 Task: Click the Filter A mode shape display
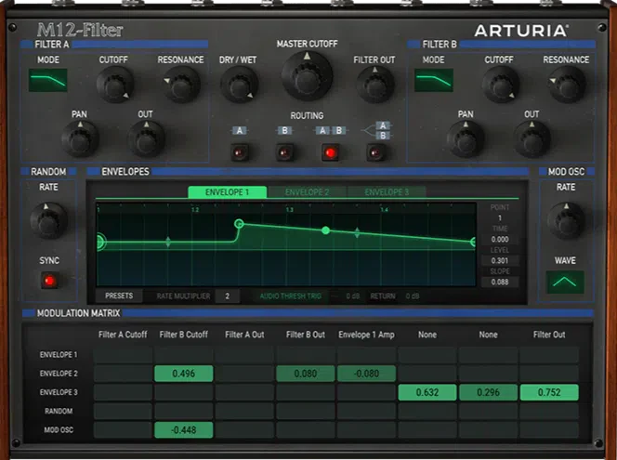[x=47, y=80]
